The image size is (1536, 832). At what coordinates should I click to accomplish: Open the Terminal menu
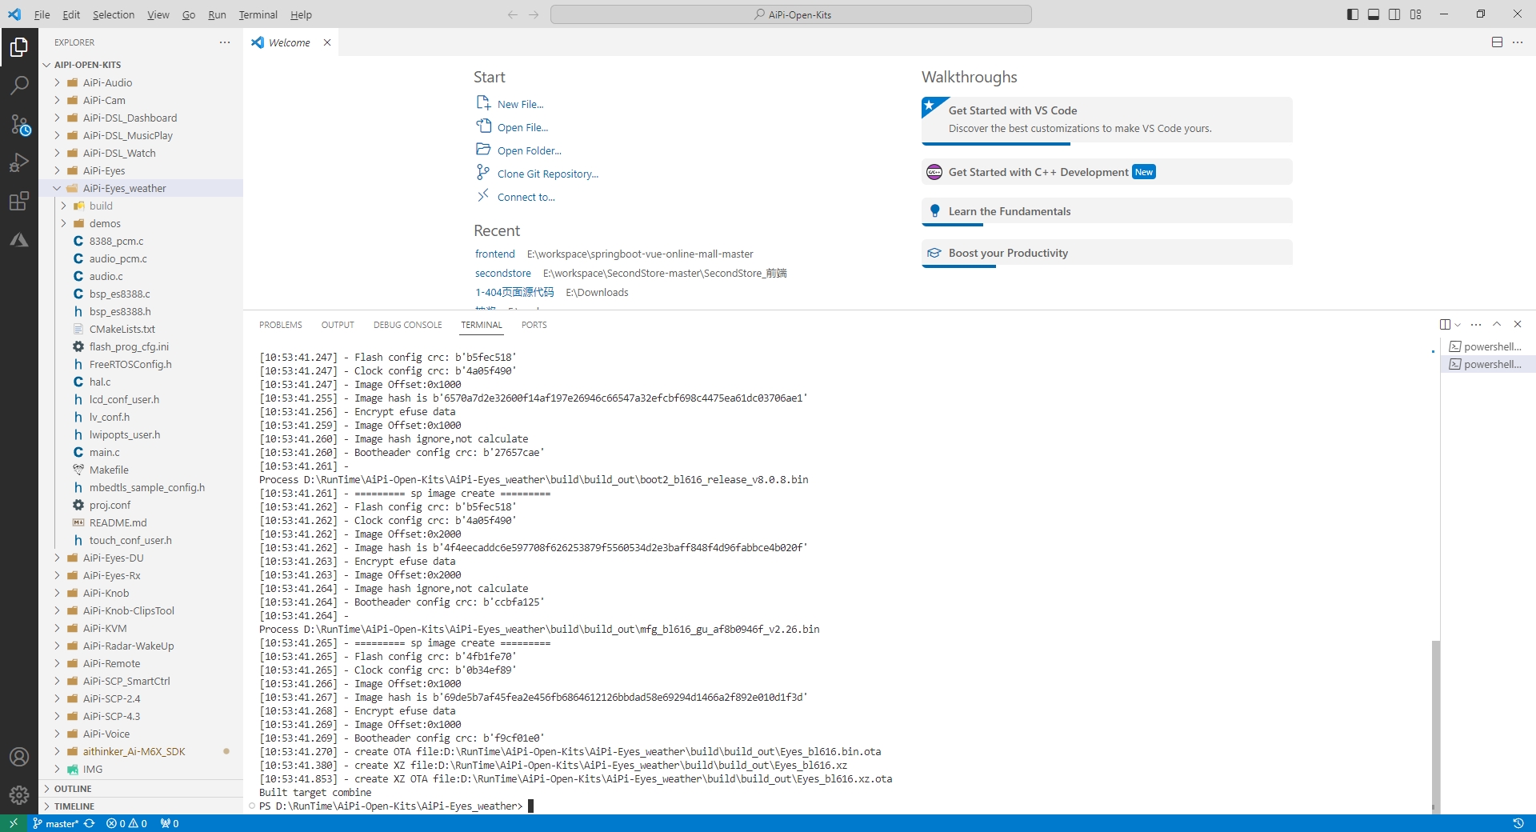[258, 14]
